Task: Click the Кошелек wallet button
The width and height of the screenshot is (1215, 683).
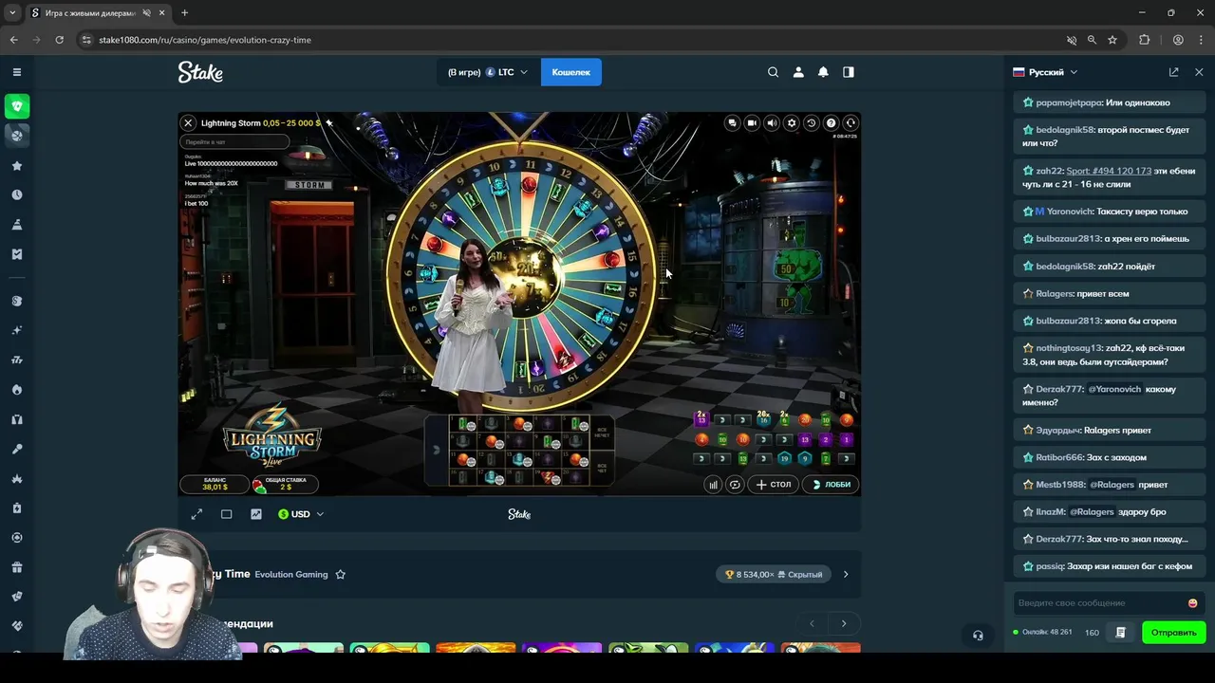Action: (571, 72)
